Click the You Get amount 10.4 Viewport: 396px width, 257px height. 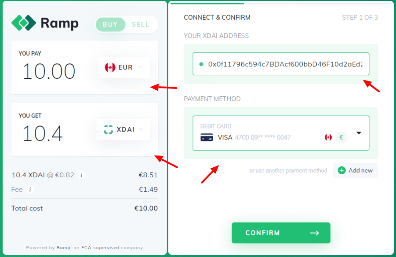tap(43, 133)
